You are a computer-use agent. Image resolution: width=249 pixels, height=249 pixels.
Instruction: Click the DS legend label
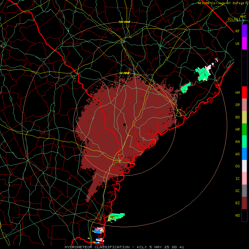237,166
